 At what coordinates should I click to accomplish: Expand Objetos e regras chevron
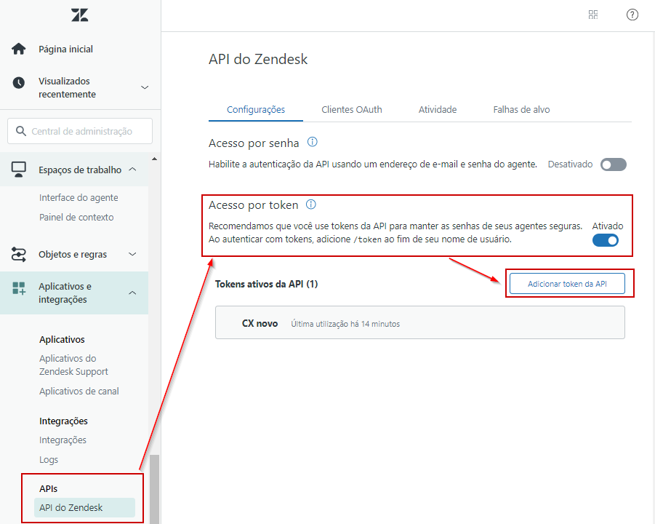pos(132,254)
